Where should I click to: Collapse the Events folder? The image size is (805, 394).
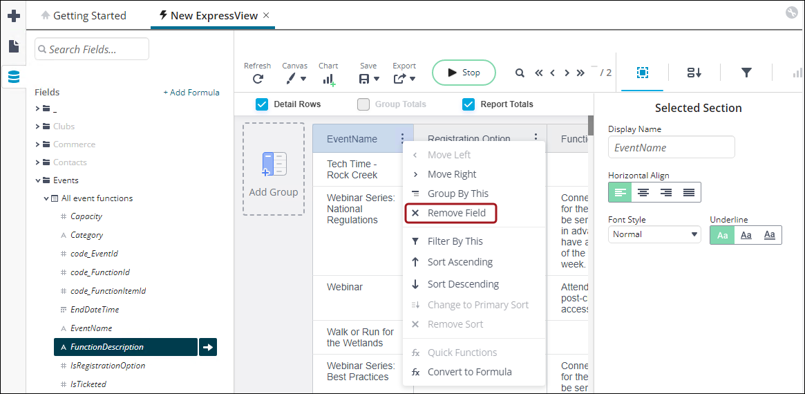(37, 180)
